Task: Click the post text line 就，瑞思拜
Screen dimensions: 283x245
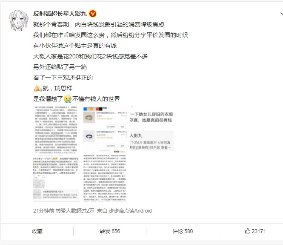Action: [57, 88]
